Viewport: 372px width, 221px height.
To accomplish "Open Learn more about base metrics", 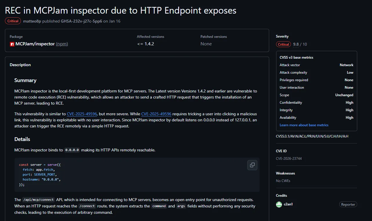I will pyautogui.click(x=304, y=125).
